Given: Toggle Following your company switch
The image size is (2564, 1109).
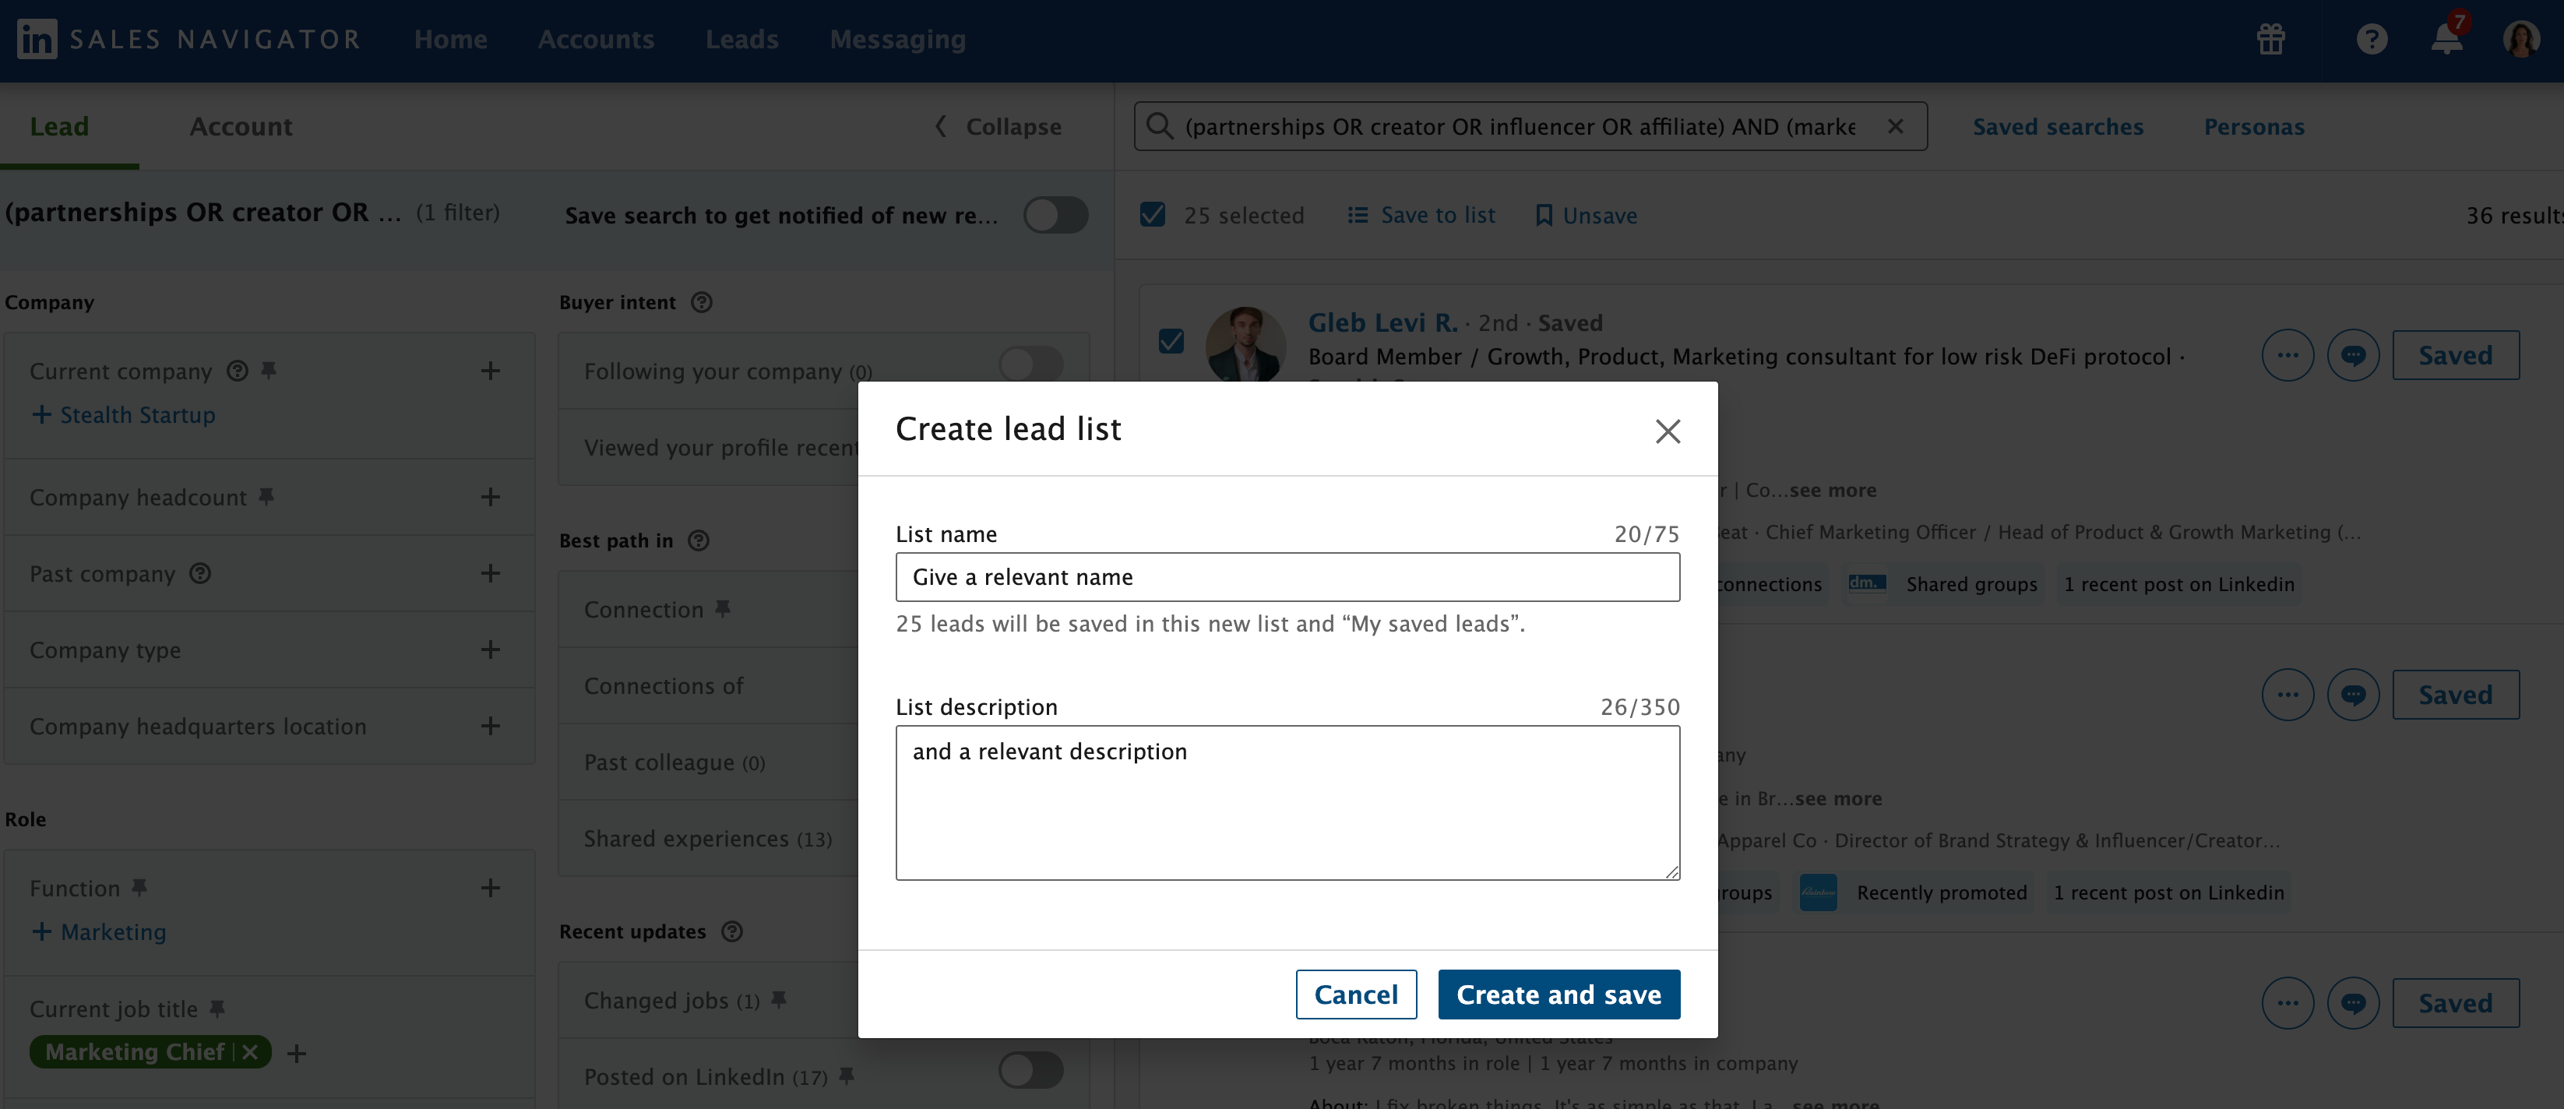Looking at the screenshot, I should pos(1031,364).
